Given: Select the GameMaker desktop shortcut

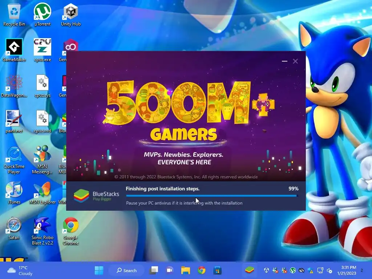Looking at the screenshot, I should (x=14, y=50).
